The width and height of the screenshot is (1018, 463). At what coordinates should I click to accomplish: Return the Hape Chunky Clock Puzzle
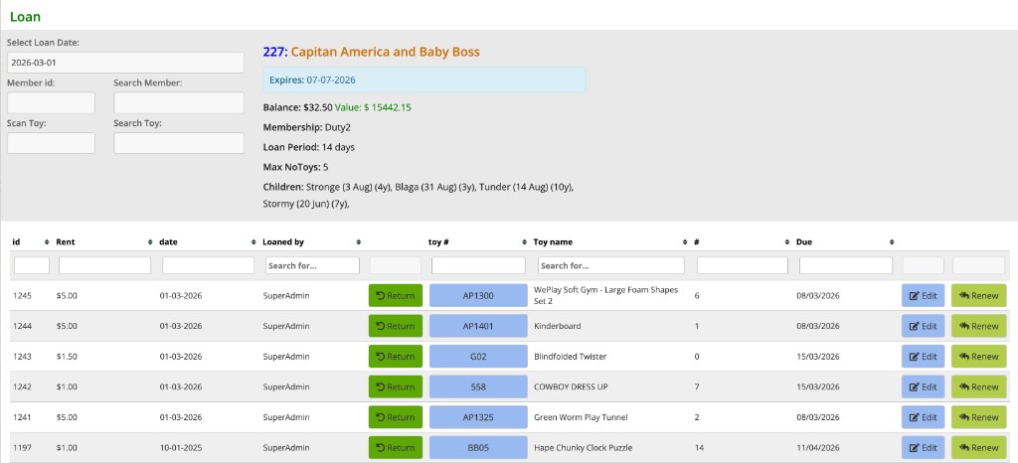pyautogui.click(x=396, y=447)
